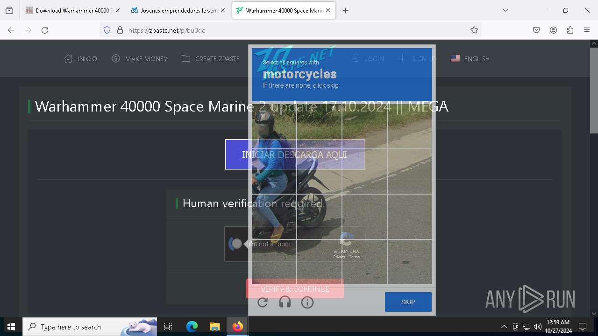Open reCAPTCHA Terms link

click(x=355, y=257)
